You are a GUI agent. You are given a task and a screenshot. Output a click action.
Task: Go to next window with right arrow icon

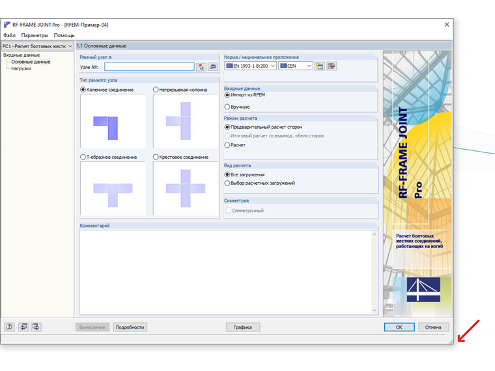[x=36, y=327]
